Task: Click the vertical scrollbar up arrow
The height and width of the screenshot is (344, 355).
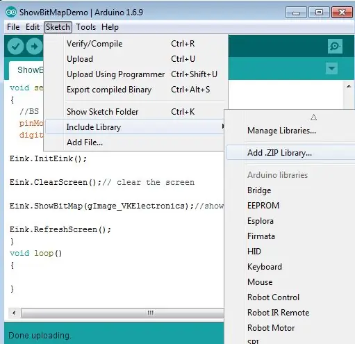Action: pos(349,86)
